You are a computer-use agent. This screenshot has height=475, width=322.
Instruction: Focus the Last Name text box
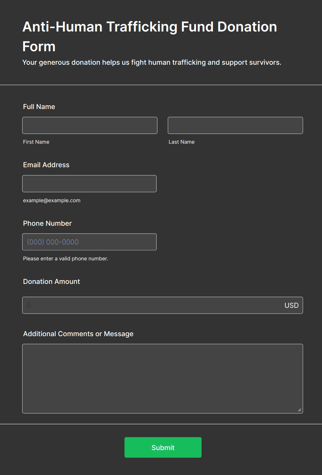(x=235, y=125)
